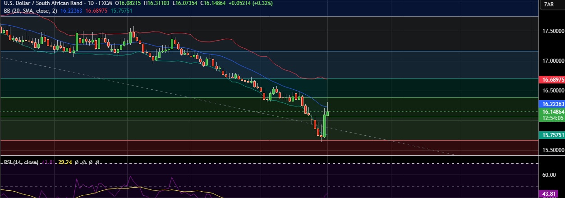Select the RSI (14, close) indicator legend
The width and height of the screenshot is (565, 198).
point(21,162)
